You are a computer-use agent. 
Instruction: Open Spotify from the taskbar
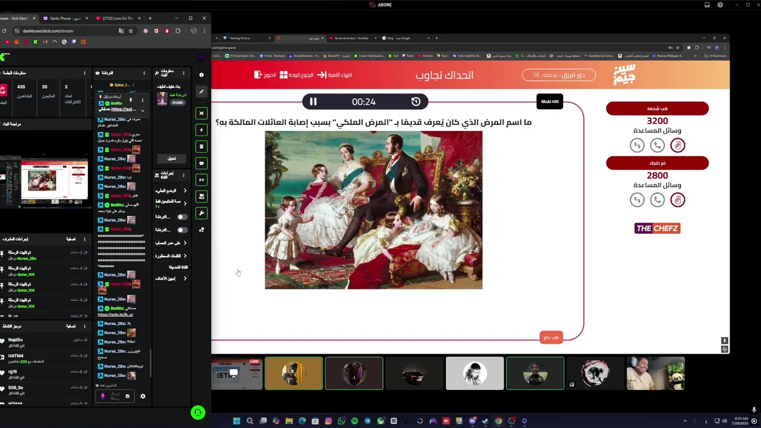point(354,421)
